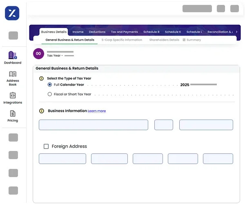Viewport: 245px width, 204px height.
Task: Click info icon beside Business Information
Action: 41,111
